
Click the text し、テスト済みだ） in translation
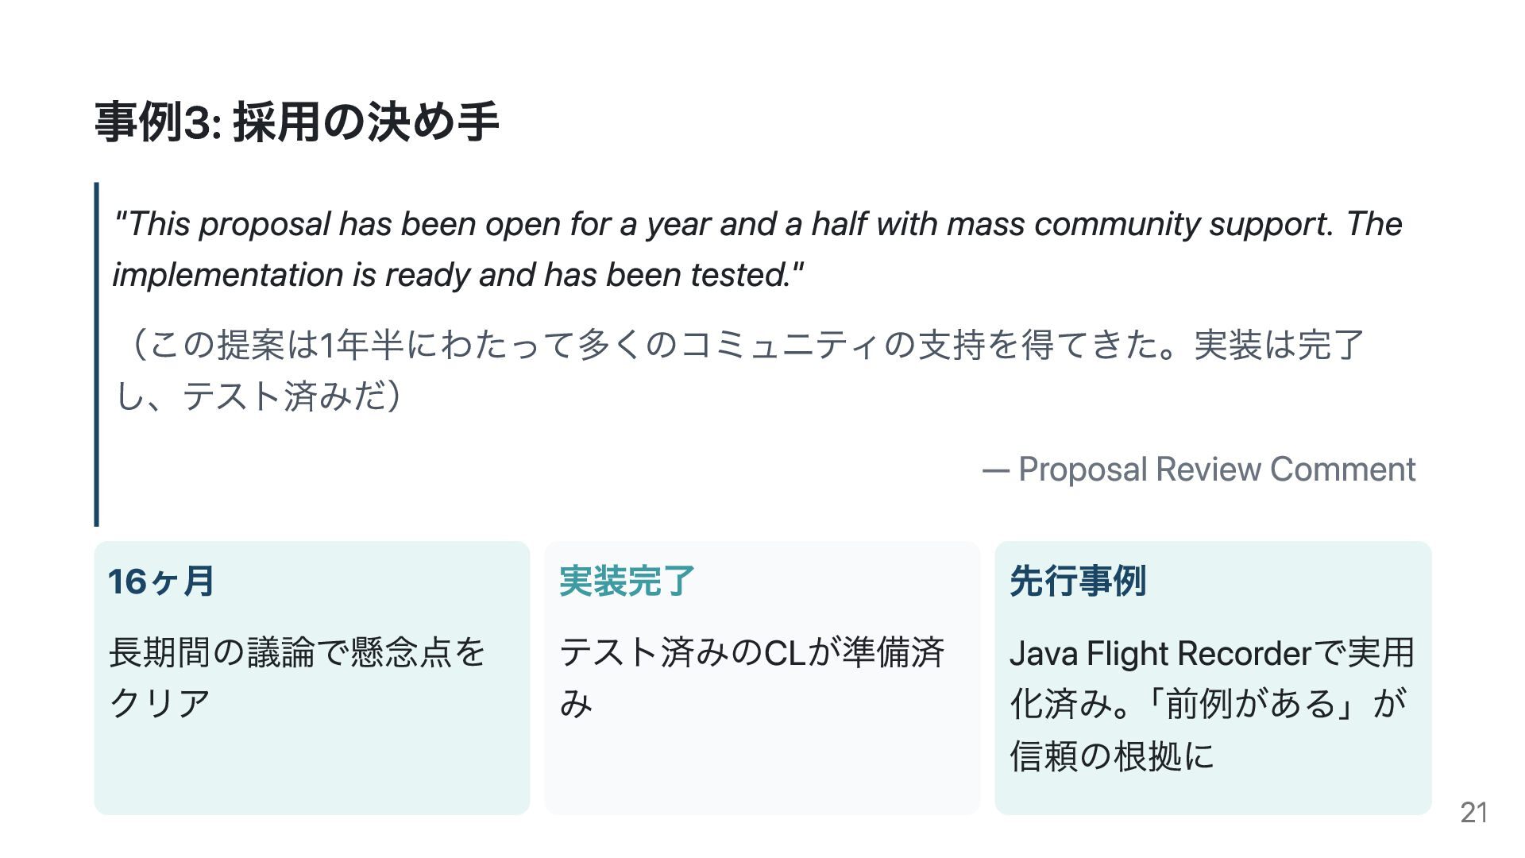point(258,396)
